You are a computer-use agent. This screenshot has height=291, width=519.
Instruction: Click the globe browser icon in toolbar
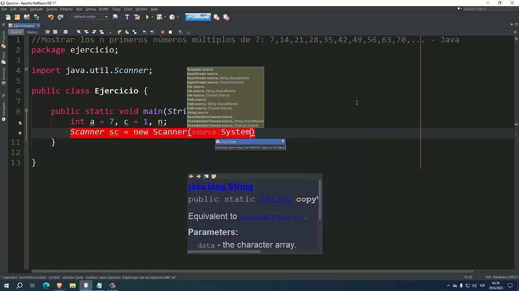pos(115,17)
